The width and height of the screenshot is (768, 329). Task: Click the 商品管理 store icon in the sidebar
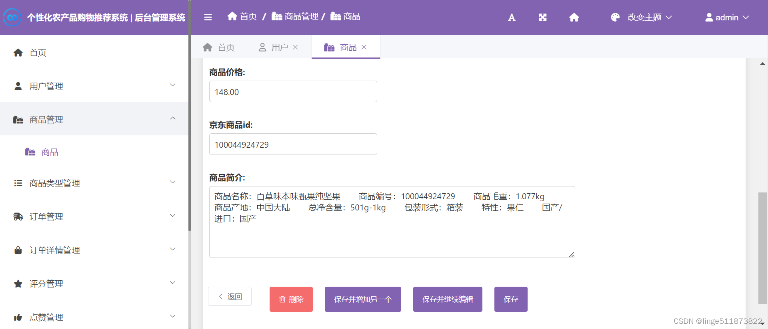(18, 119)
